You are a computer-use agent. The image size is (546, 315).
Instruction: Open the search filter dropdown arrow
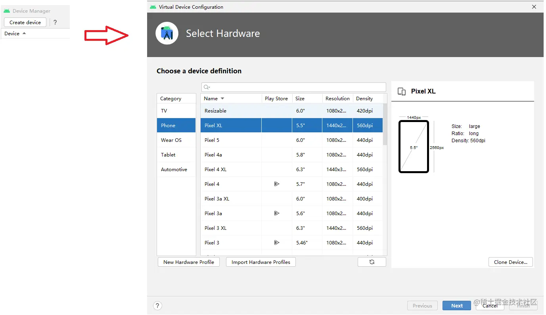pyautogui.click(x=209, y=87)
